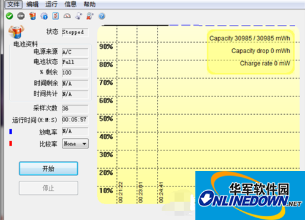Open help with blue question mark icon
305x220 pixels.
click(102, 16)
